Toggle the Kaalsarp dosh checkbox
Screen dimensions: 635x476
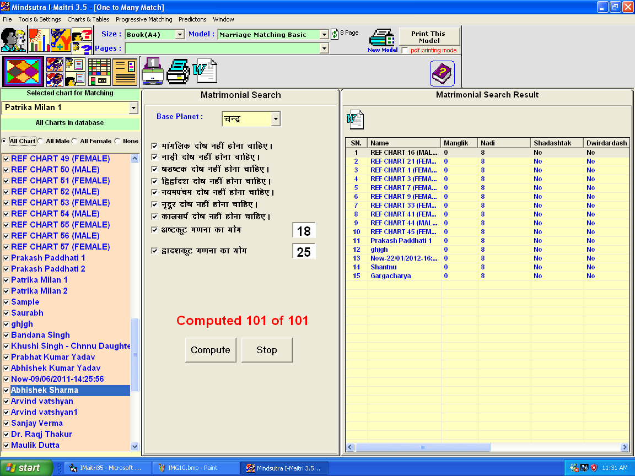[154, 217]
